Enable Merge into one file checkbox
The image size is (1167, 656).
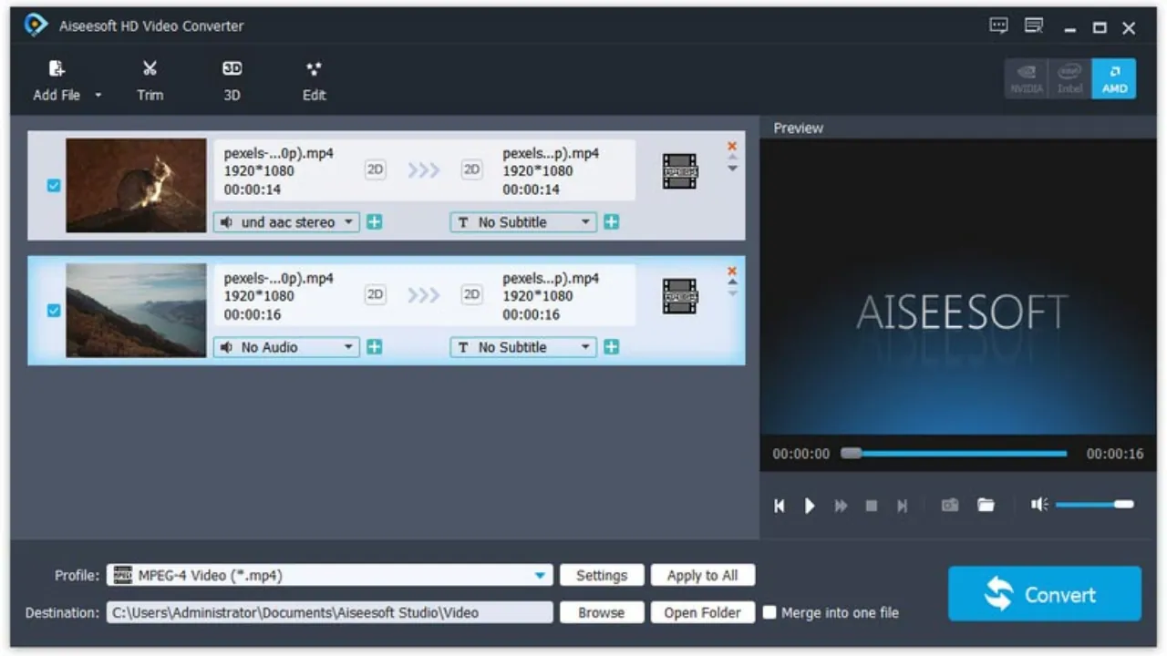tap(769, 612)
